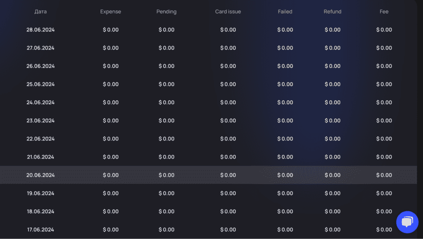Select the highlighted 20.06.2024 row date
The height and width of the screenshot is (239, 423).
pos(40,175)
